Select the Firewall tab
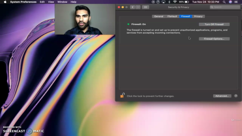 186,16
